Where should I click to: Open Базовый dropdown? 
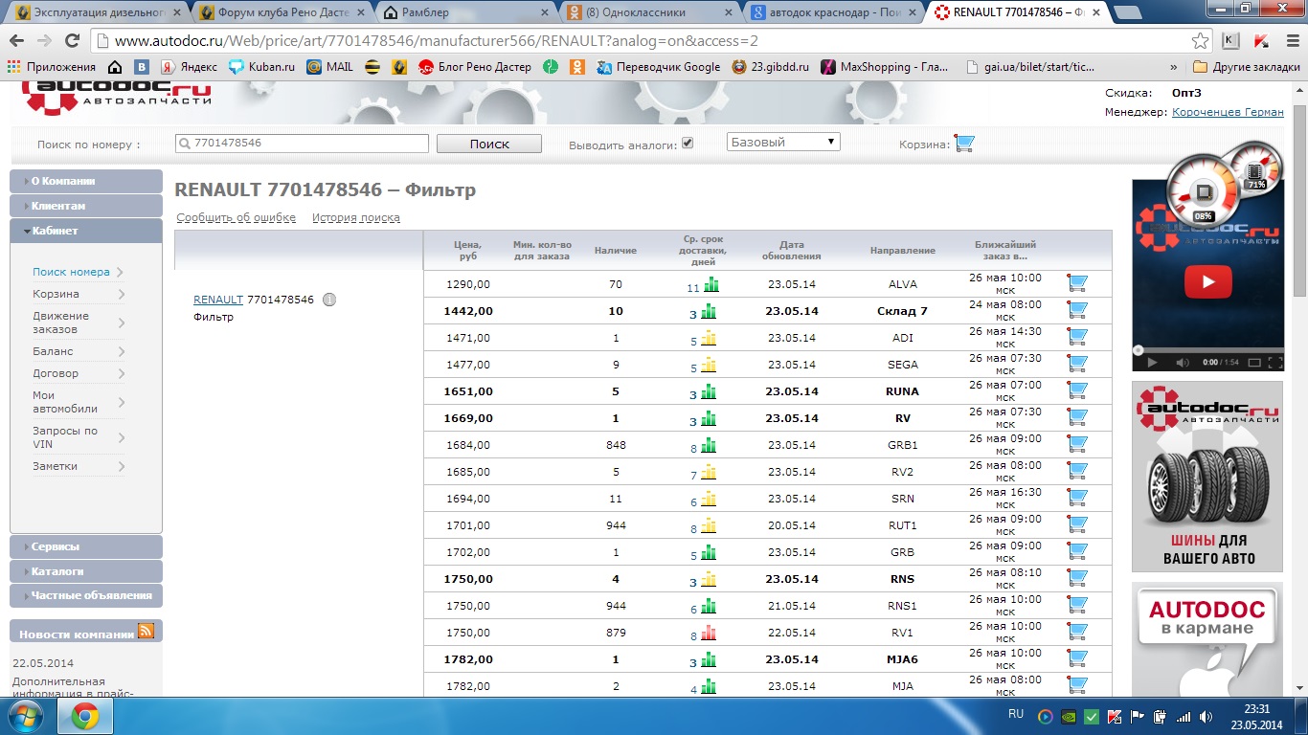click(x=783, y=142)
